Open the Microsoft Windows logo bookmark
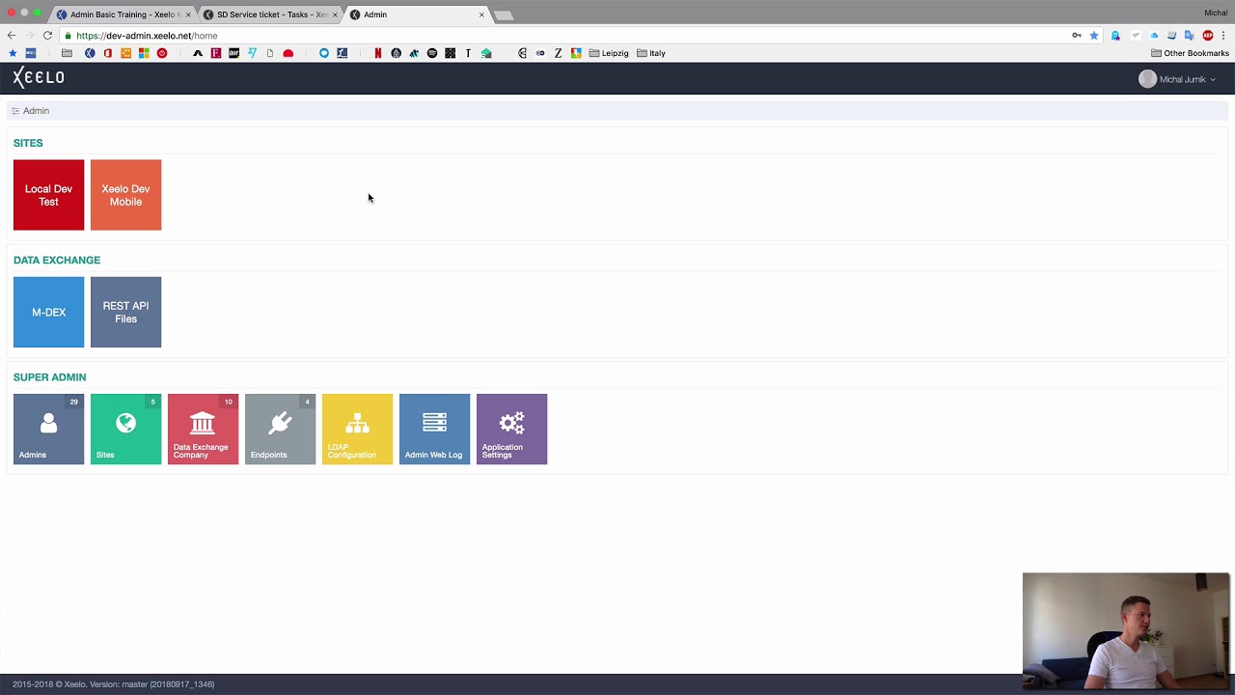Screen dimensions: 1235x695 point(144,53)
